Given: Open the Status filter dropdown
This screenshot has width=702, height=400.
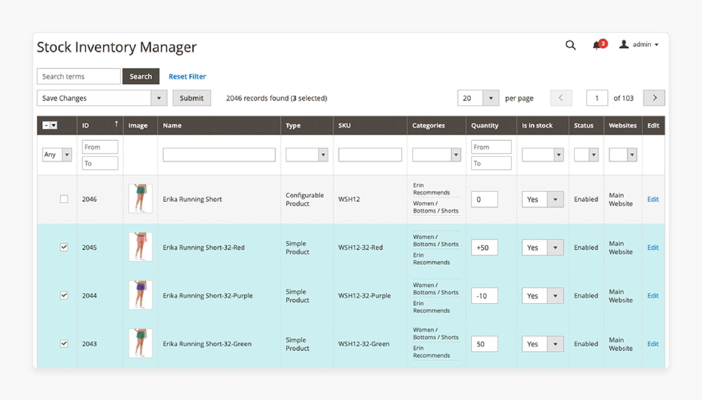Looking at the screenshot, I should (586, 154).
